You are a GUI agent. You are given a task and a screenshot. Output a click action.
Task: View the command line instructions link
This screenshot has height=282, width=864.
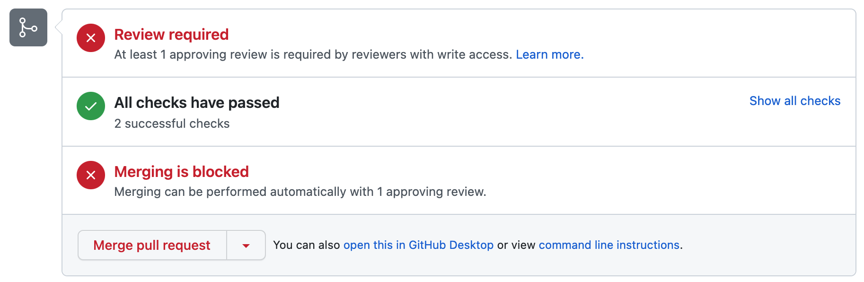pyautogui.click(x=609, y=245)
